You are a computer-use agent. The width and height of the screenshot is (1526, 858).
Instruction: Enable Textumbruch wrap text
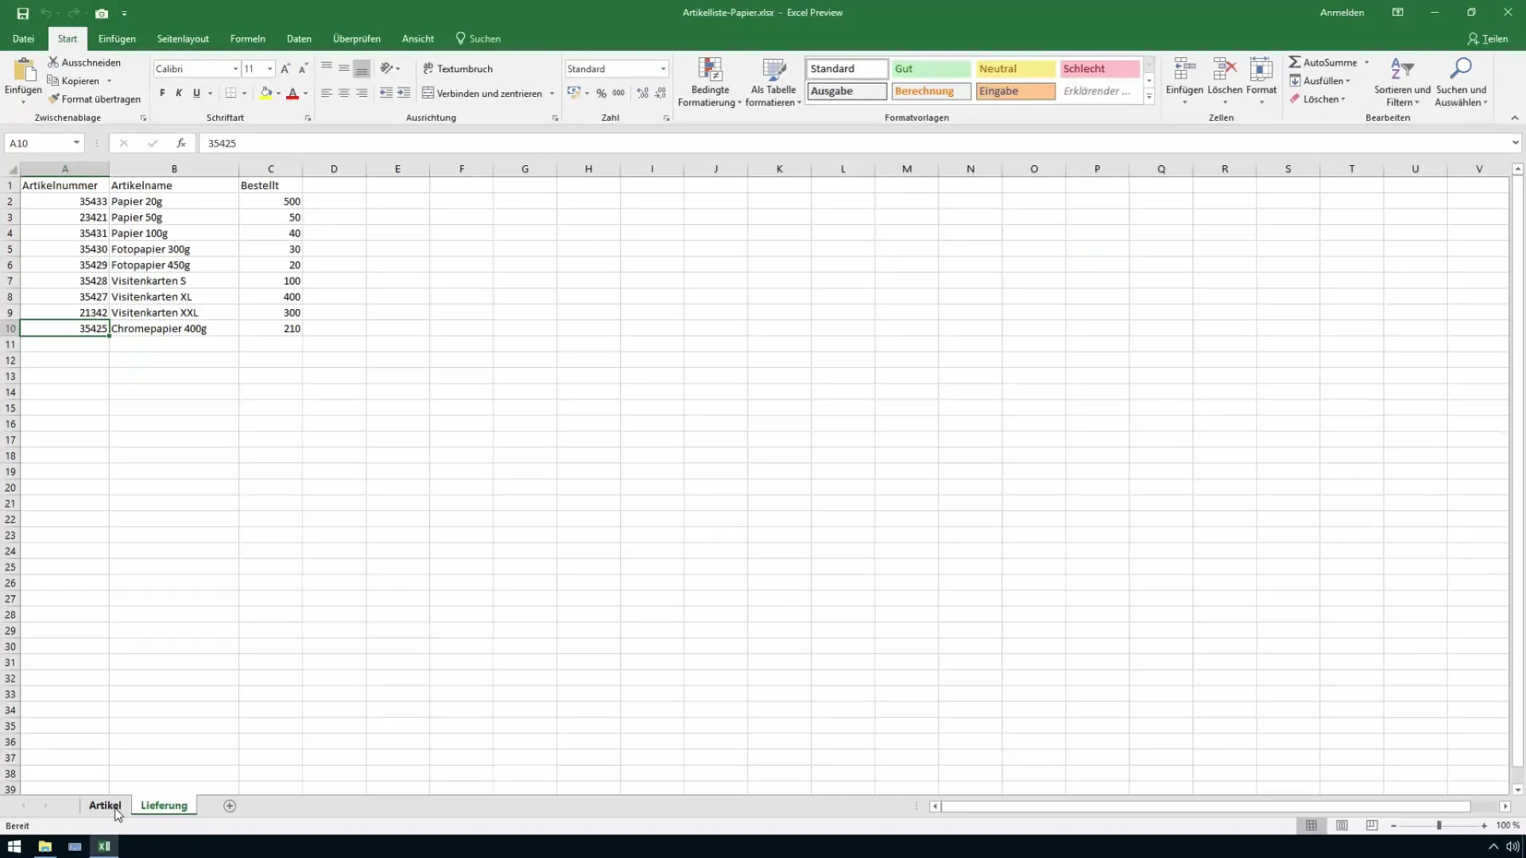tap(458, 68)
